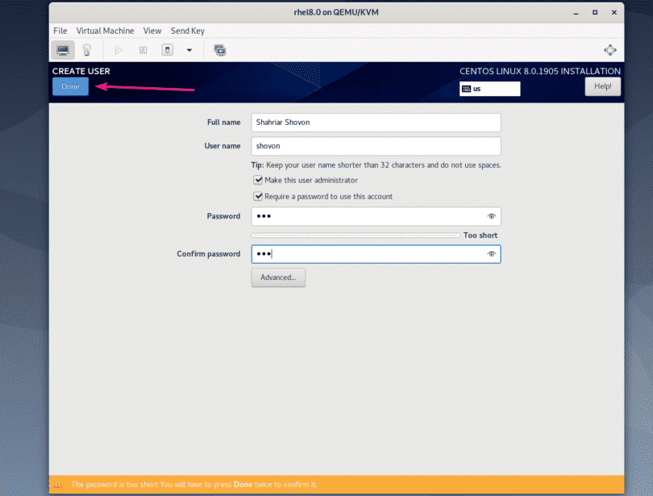The width and height of the screenshot is (653, 496).
Task: Click inside the Full name field
Action: click(x=376, y=122)
